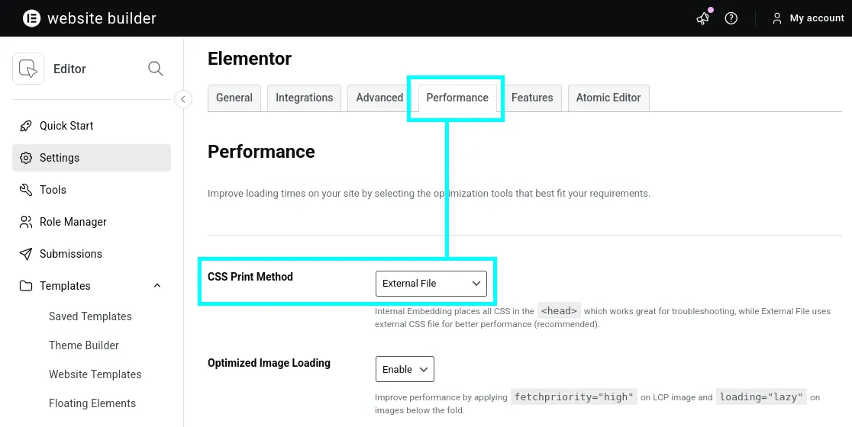The width and height of the screenshot is (852, 427).
Task: Switch to the General tab
Action: [234, 98]
